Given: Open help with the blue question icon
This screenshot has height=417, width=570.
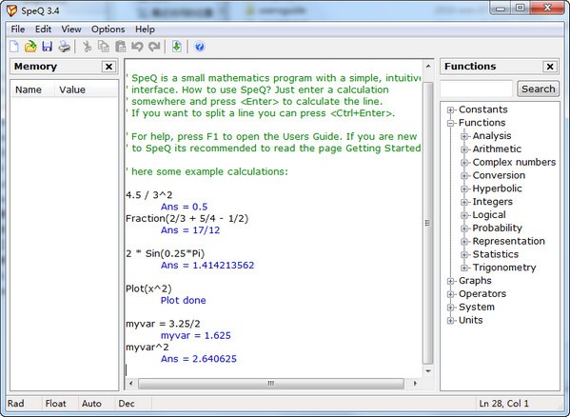Looking at the screenshot, I should 200,47.
